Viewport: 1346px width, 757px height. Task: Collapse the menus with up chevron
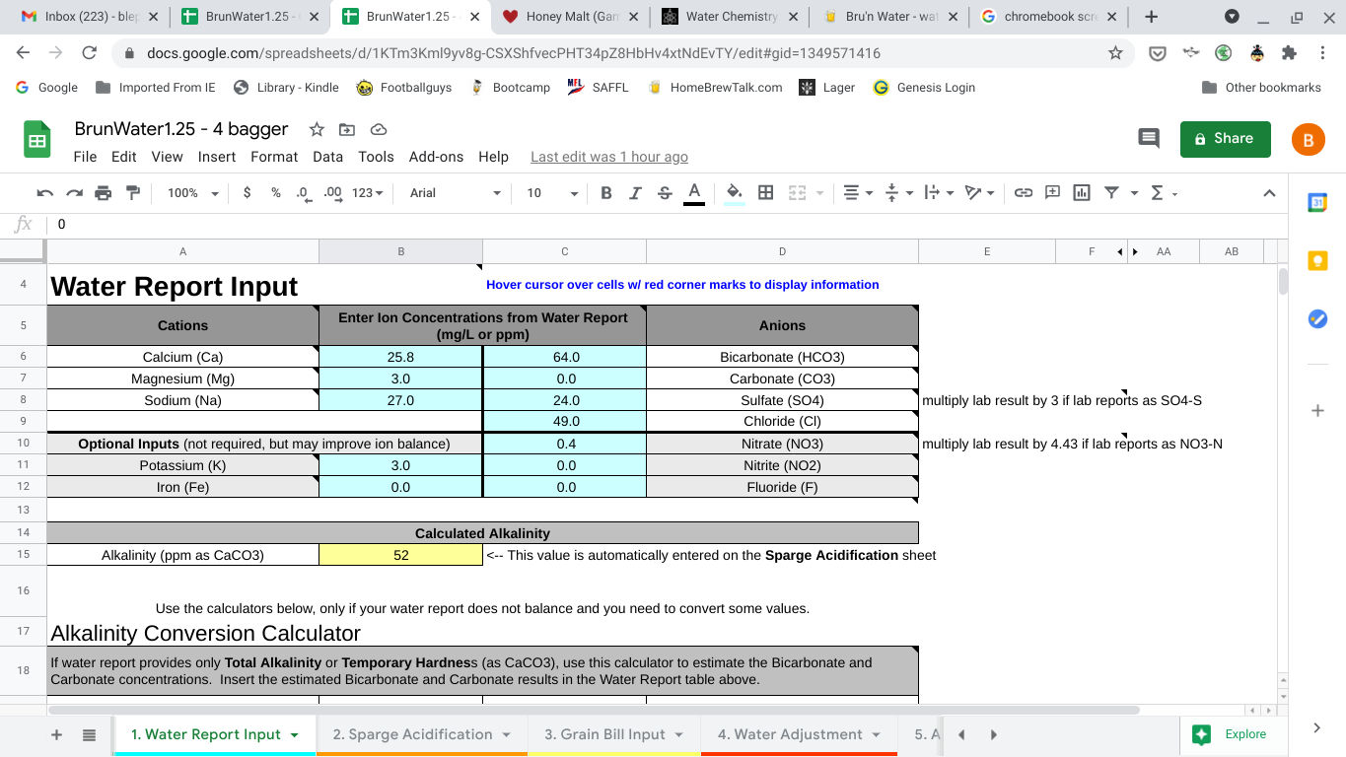tap(1269, 193)
